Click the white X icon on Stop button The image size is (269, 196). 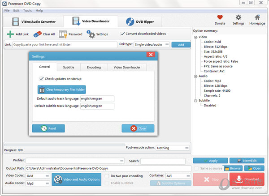point(207,179)
